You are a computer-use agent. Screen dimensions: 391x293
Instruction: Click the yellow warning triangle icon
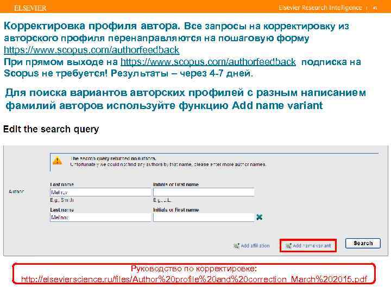pyautogui.click(x=57, y=161)
